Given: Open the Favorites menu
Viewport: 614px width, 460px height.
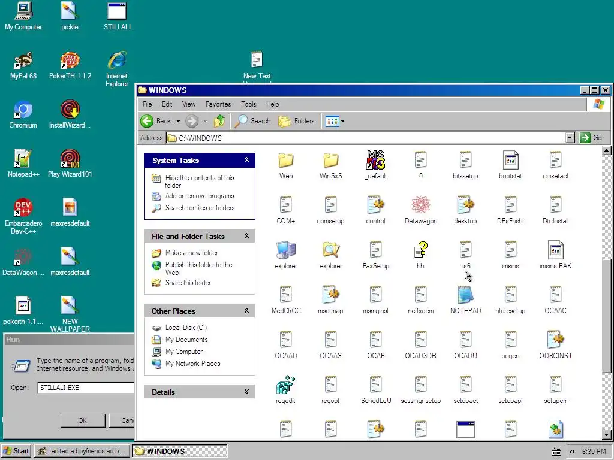Looking at the screenshot, I should pos(218,104).
